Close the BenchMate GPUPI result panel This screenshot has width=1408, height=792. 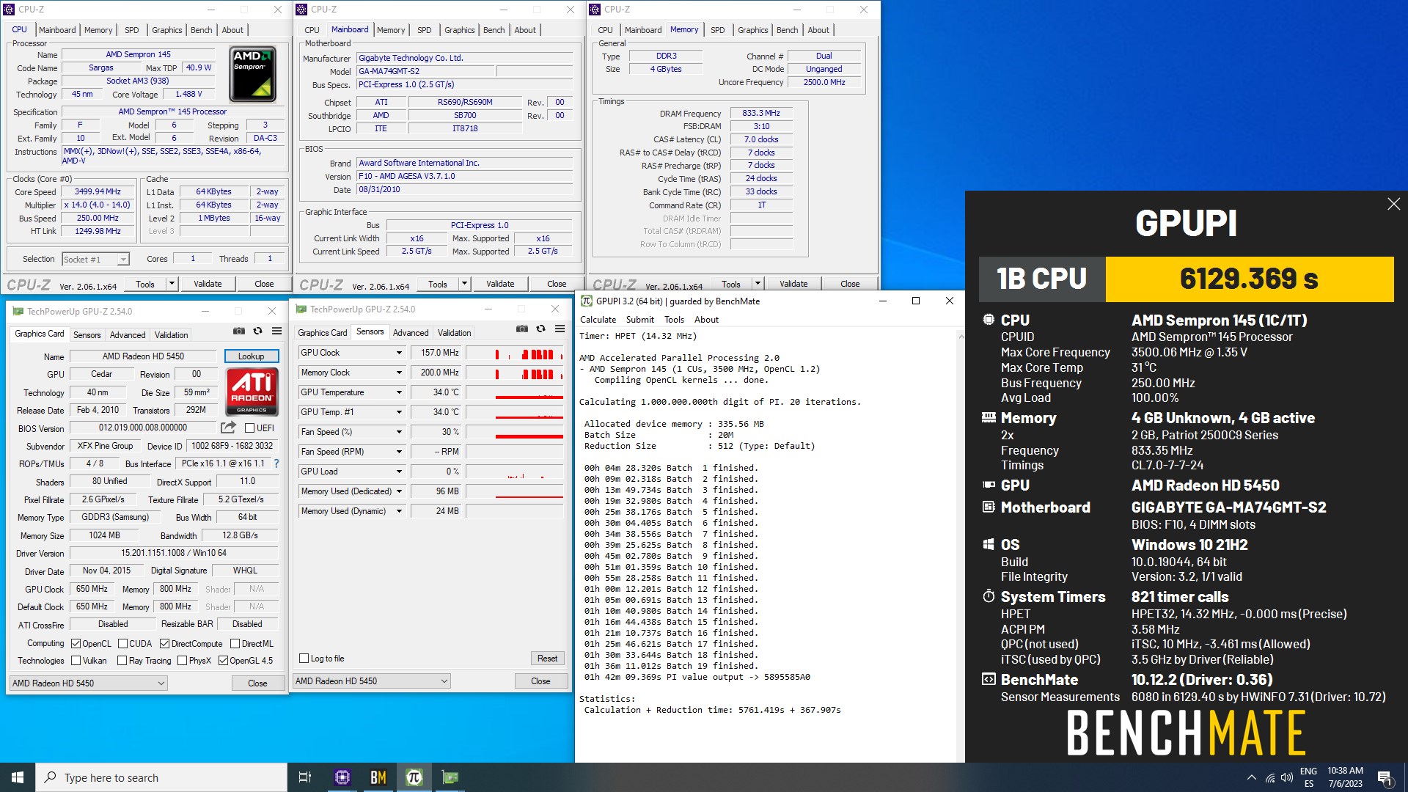coord(1394,204)
